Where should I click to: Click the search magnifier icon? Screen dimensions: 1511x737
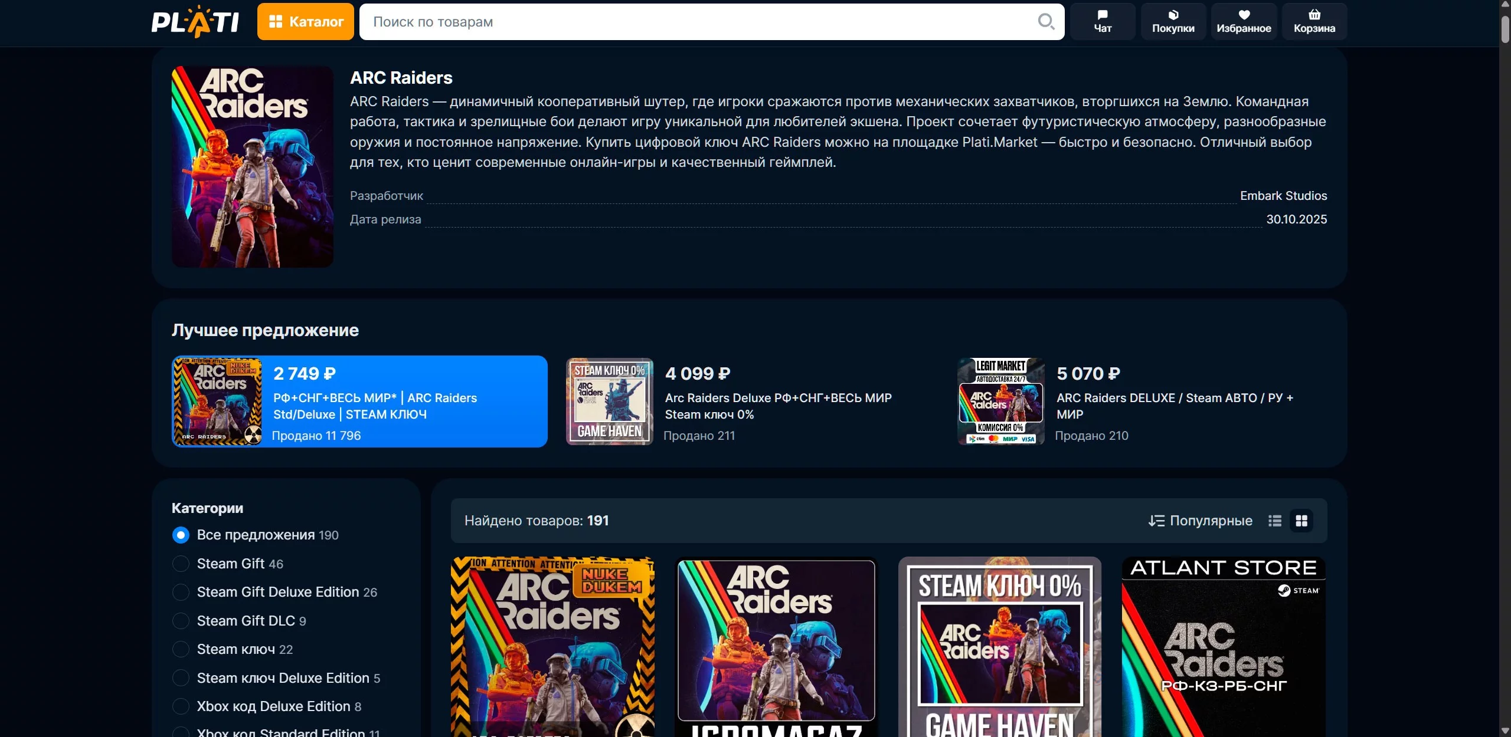click(1045, 22)
